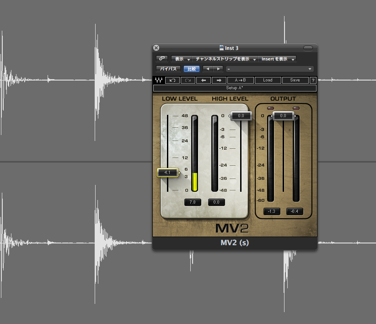Screen dimensions: 376x324
Task: Reset the left output clip LED
Action: (x=270, y=108)
